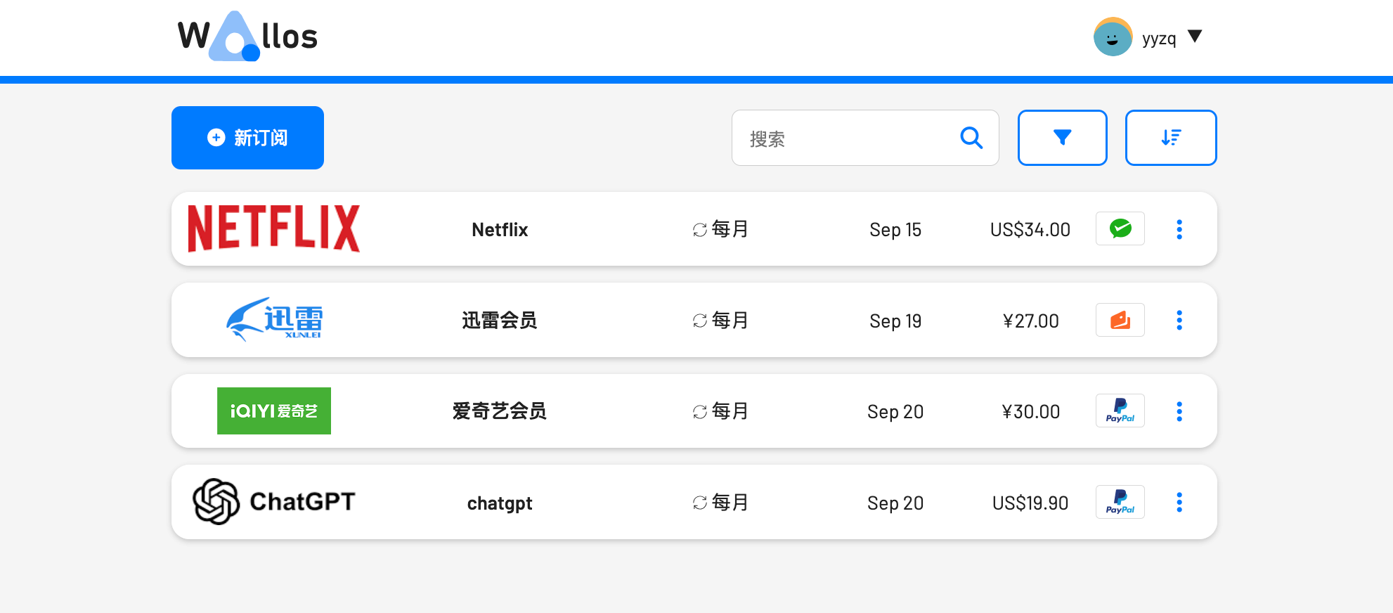Click the Netflix subscription name
Image resolution: width=1393 pixels, height=613 pixels.
click(500, 230)
